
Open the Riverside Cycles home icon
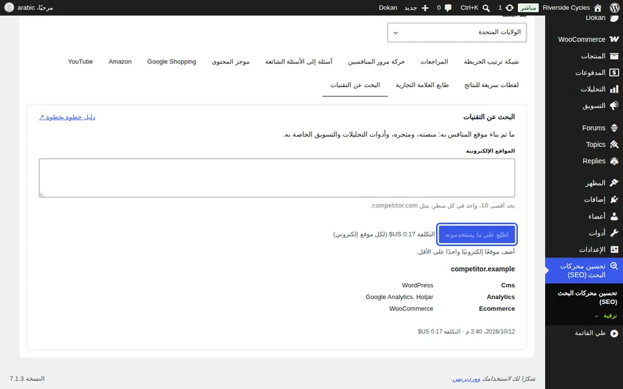pos(598,8)
